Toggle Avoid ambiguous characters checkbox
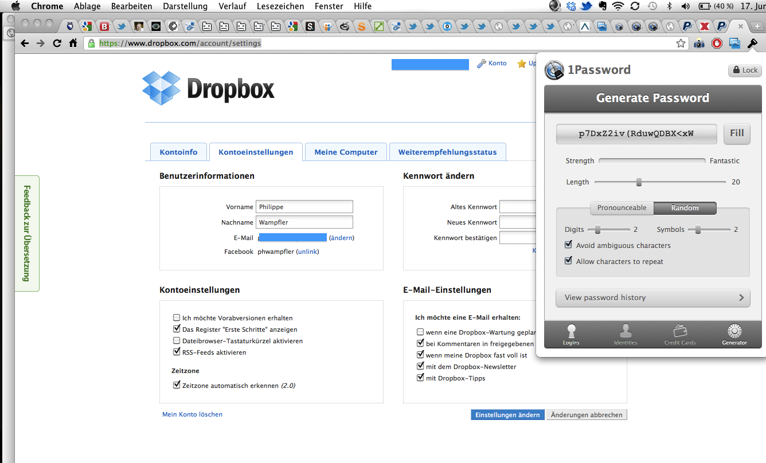 569,245
